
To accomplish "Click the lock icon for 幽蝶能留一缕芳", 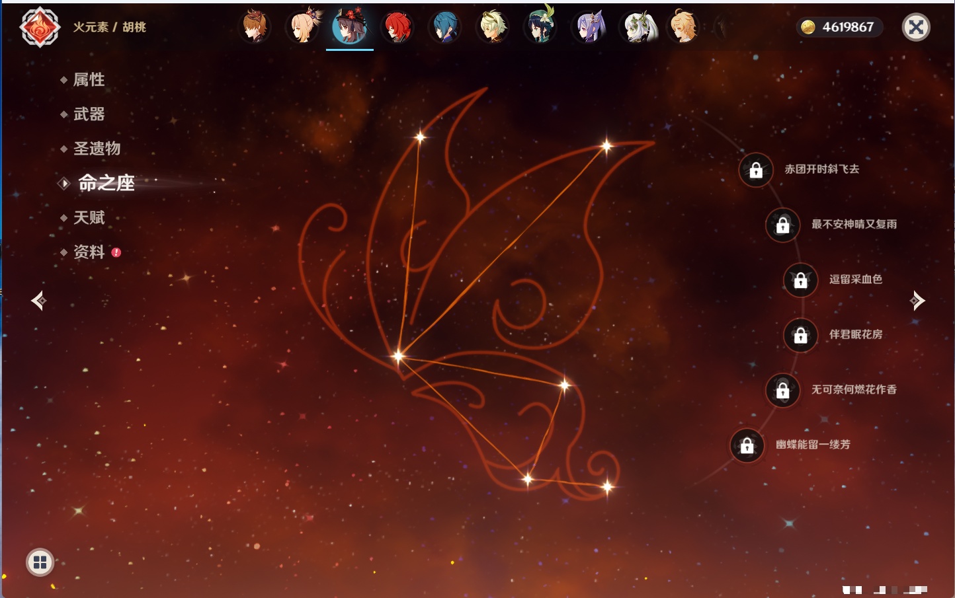I will pyautogui.click(x=747, y=445).
